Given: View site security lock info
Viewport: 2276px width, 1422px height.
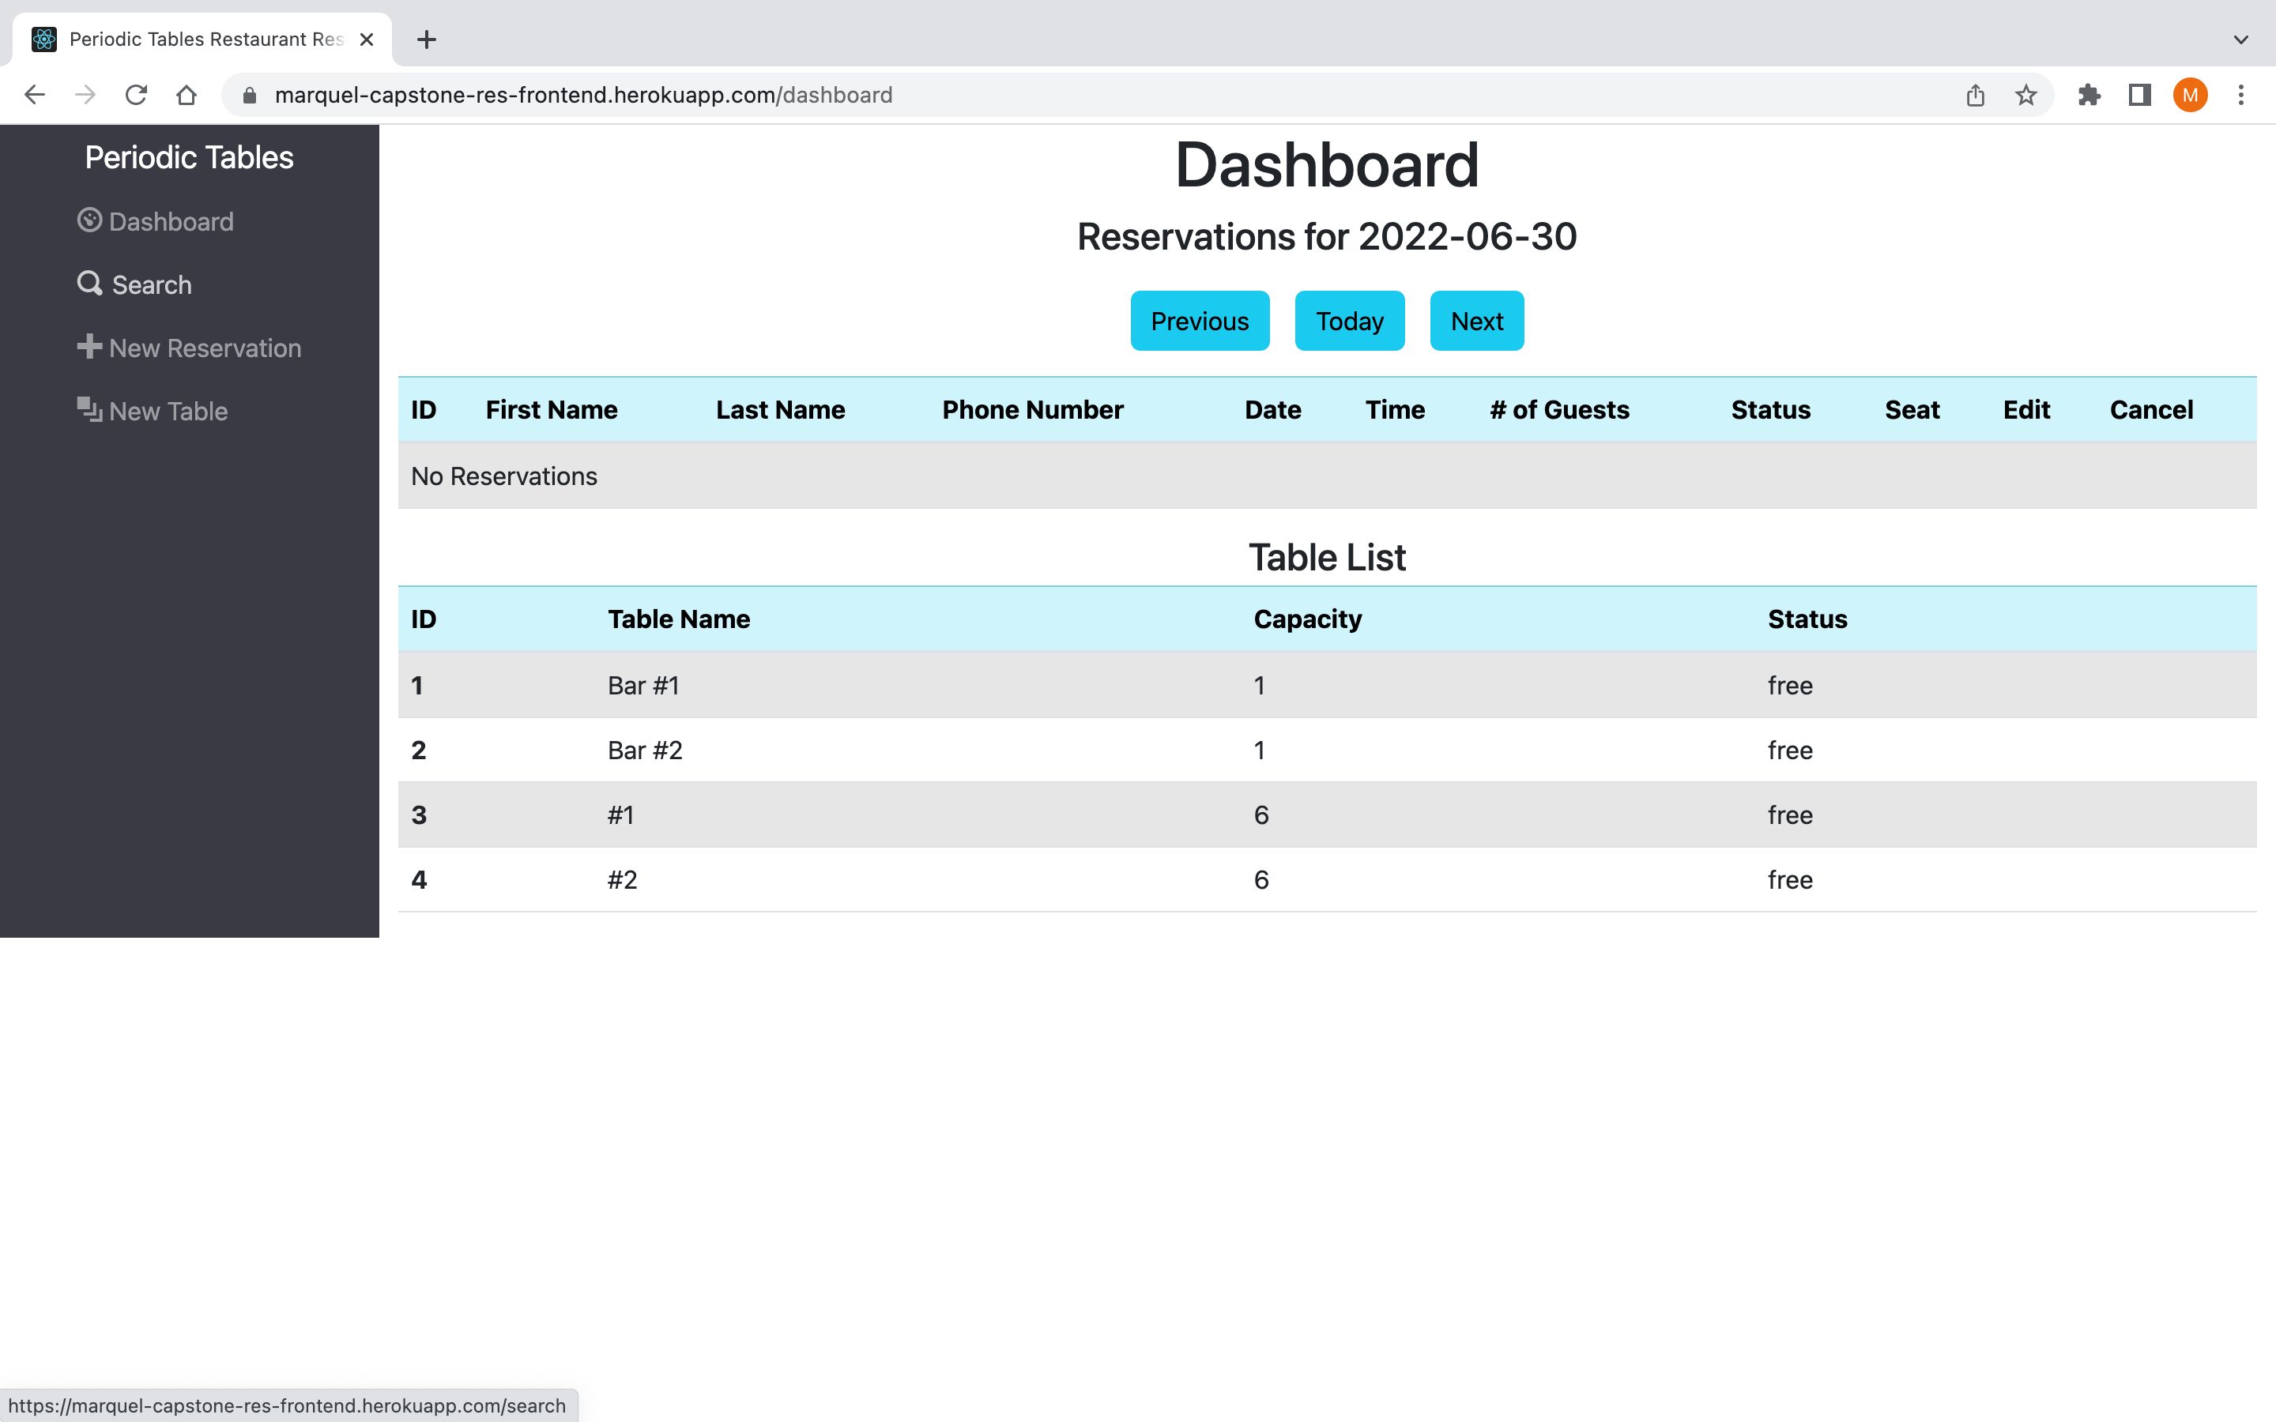Looking at the screenshot, I should [249, 95].
